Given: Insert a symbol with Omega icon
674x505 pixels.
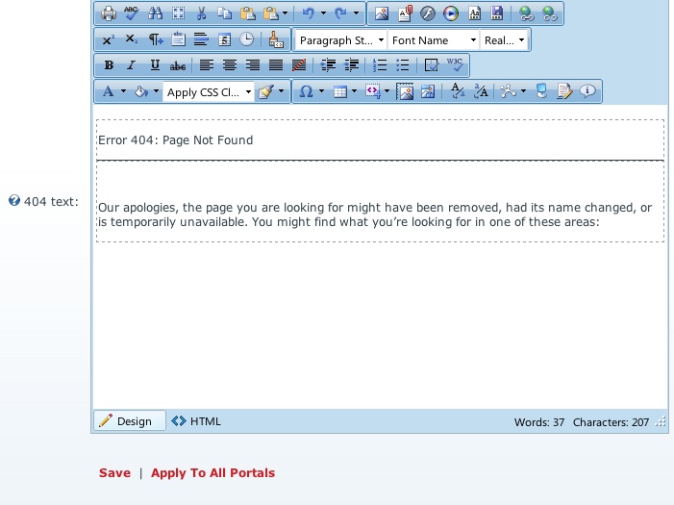Looking at the screenshot, I should coord(306,91).
